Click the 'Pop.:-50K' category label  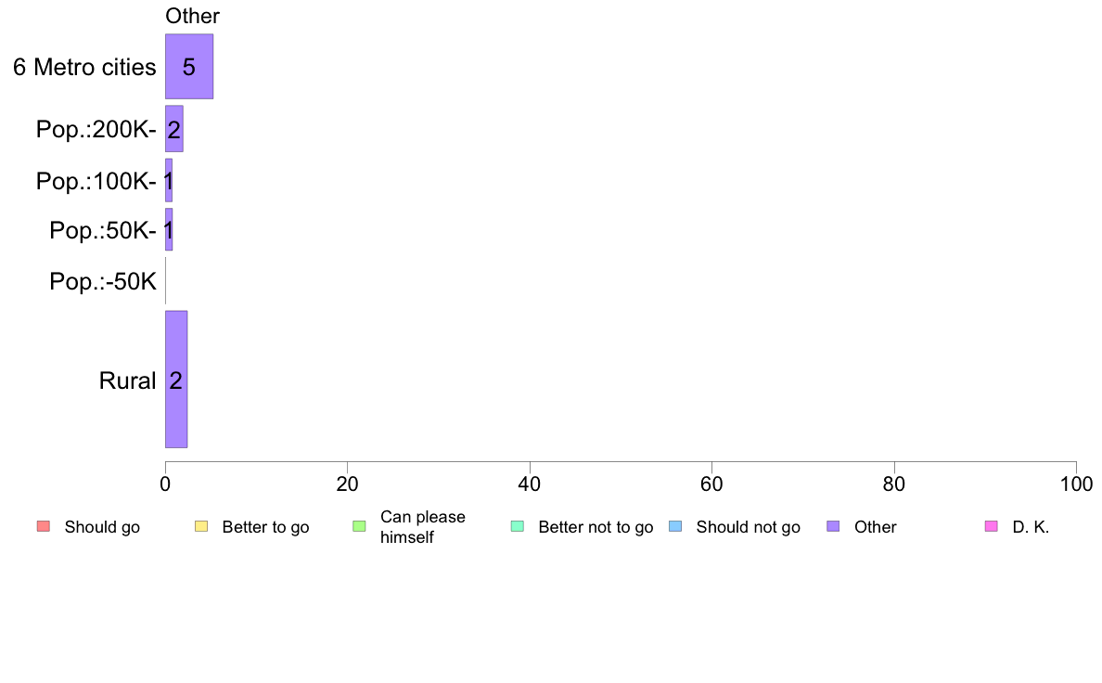(x=103, y=281)
